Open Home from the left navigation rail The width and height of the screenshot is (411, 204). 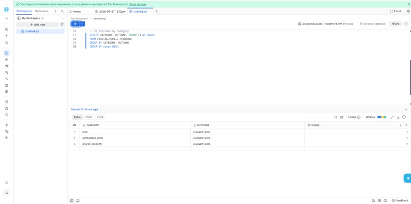[7, 29]
